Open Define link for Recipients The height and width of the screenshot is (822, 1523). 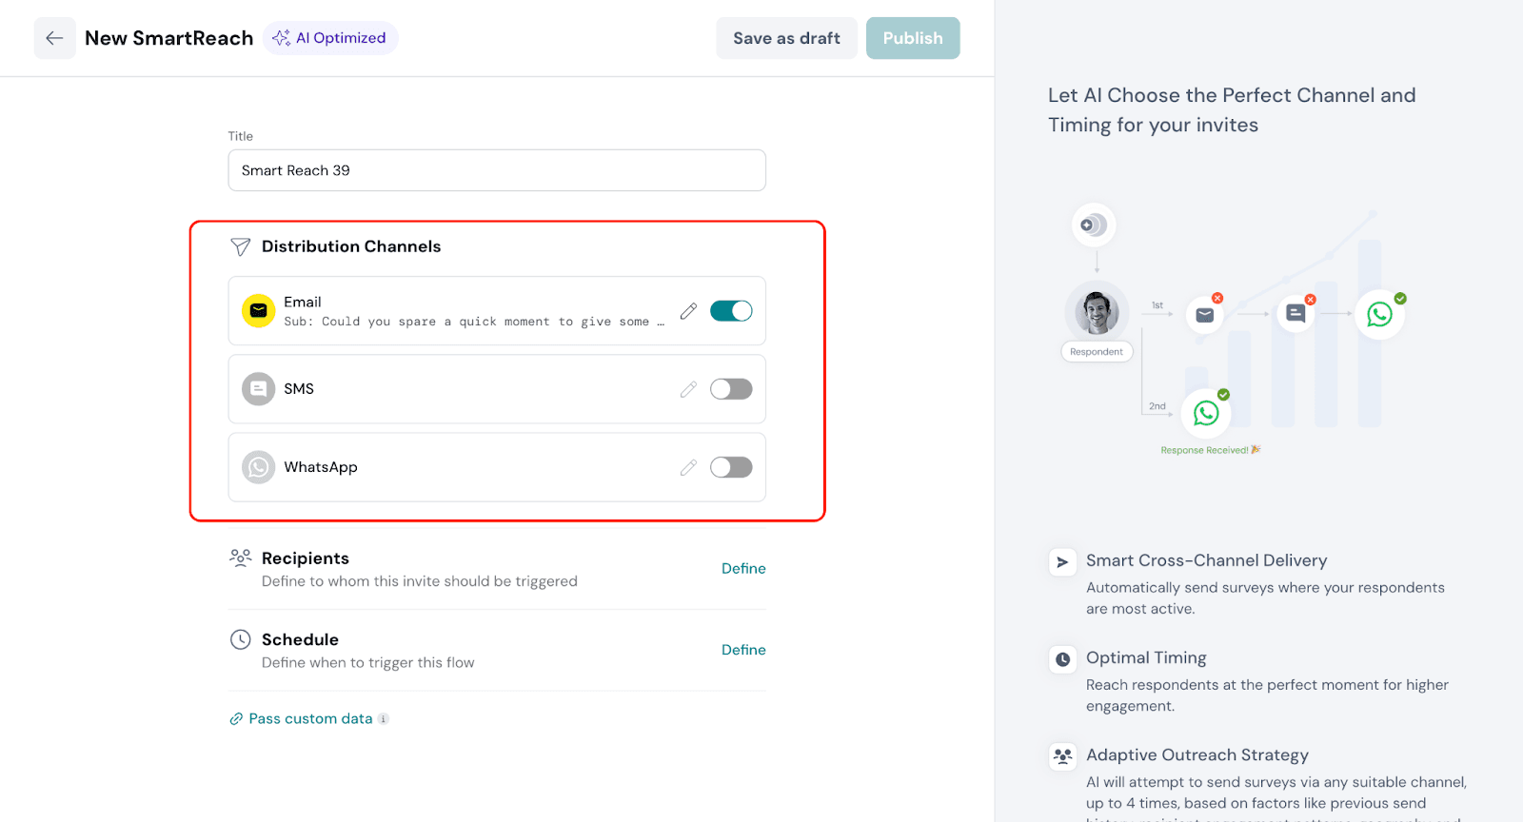(x=743, y=569)
